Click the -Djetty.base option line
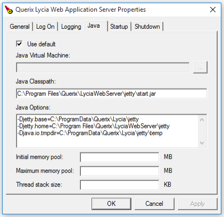Image resolution: width=224 pixels, height=217 pixels. tap(78, 119)
